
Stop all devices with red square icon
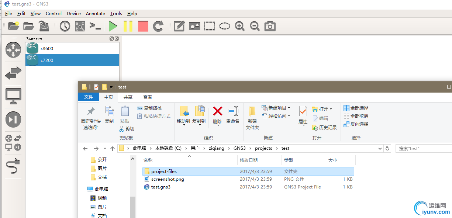point(143,26)
